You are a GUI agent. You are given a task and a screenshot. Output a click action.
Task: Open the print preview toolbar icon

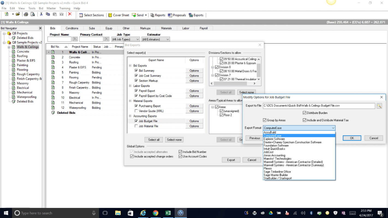point(32,14)
